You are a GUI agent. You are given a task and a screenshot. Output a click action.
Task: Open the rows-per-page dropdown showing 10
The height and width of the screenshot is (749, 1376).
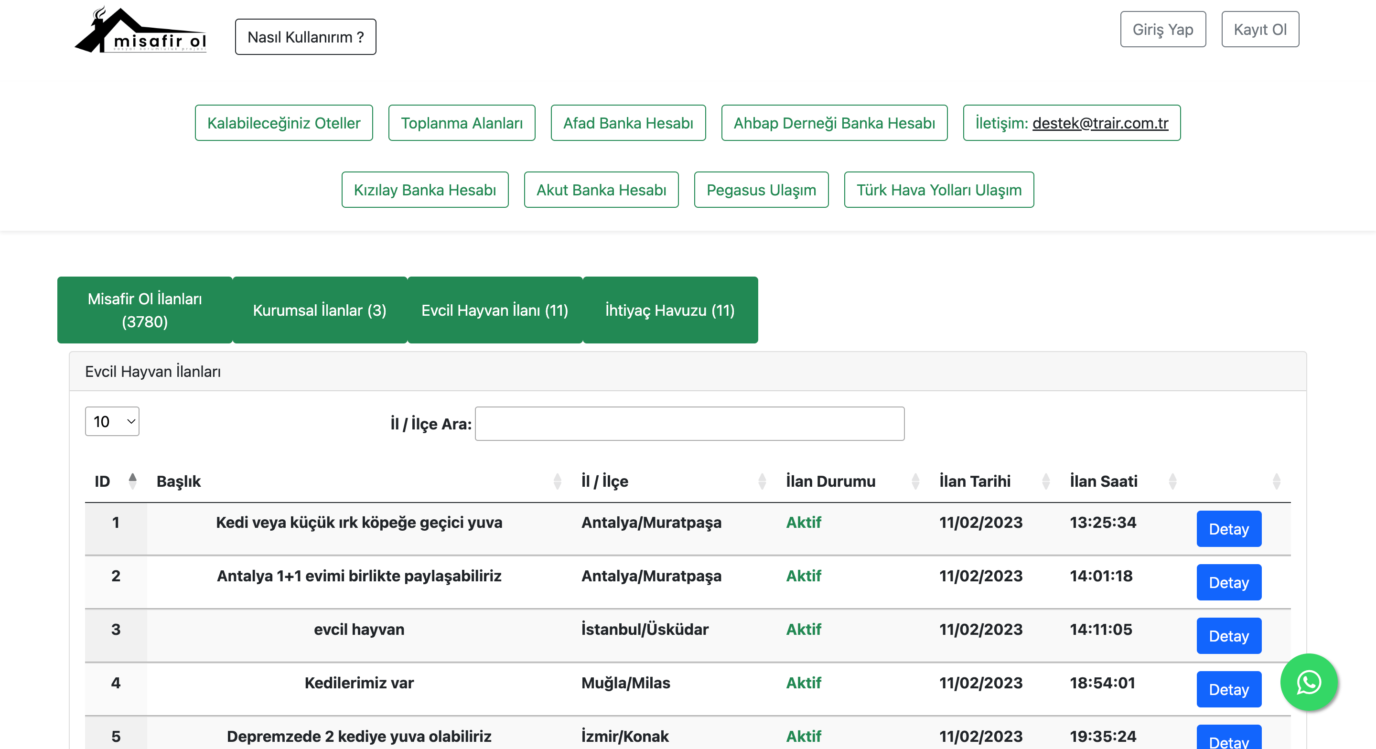click(x=112, y=421)
